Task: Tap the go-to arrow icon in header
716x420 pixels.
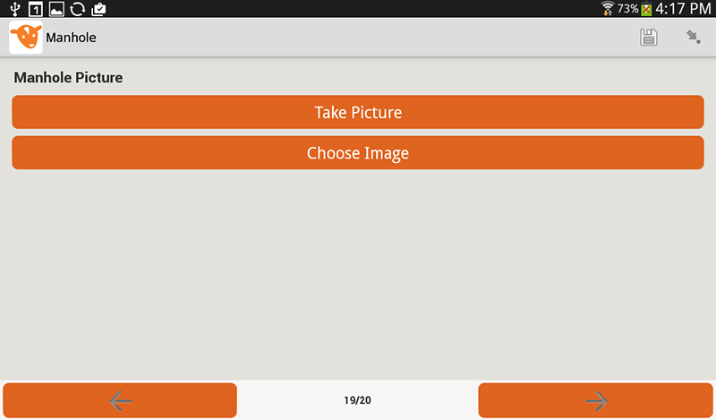Action: tap(693, 38)
